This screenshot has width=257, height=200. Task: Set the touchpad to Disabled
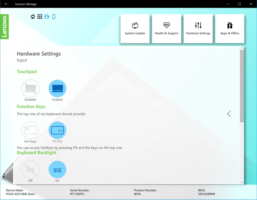tap(30, 89)
